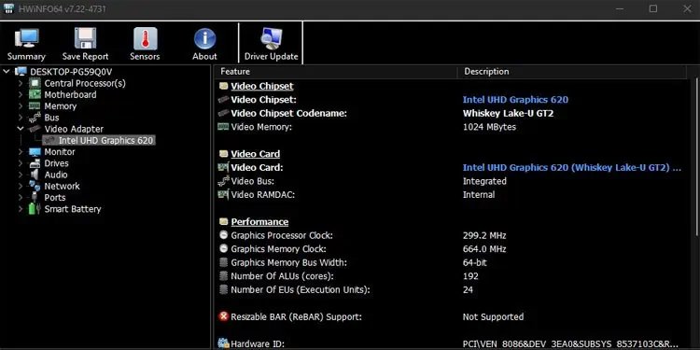Click the Bus icon in tree
The image size is (700, 350).
pyautogui.click(x=35, y=118)
